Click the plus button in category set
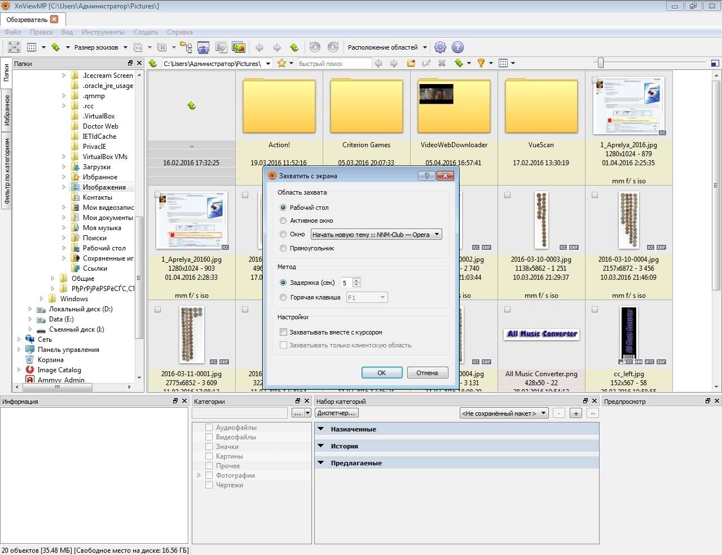722x555 pixels. pos(575,413)
